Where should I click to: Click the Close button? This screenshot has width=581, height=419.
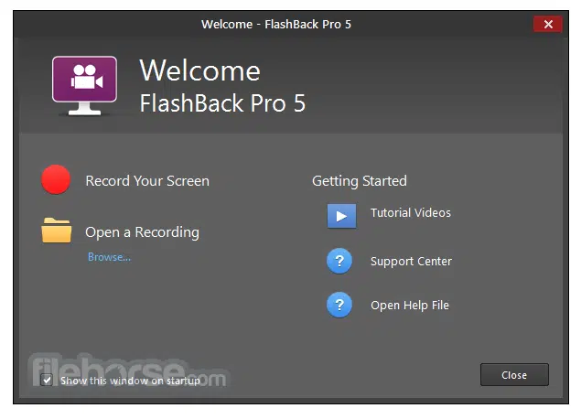(x=514, y=375)
